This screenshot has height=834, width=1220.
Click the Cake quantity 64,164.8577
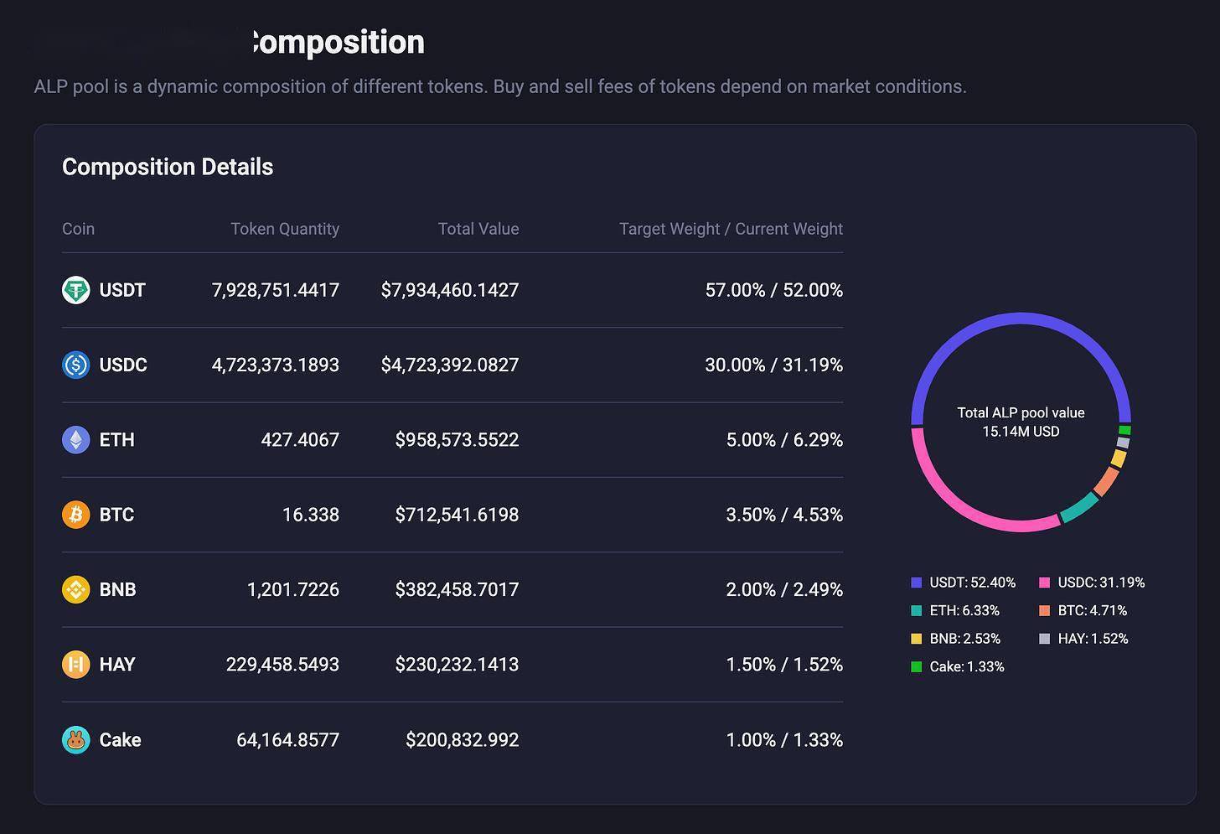point(288,739)
